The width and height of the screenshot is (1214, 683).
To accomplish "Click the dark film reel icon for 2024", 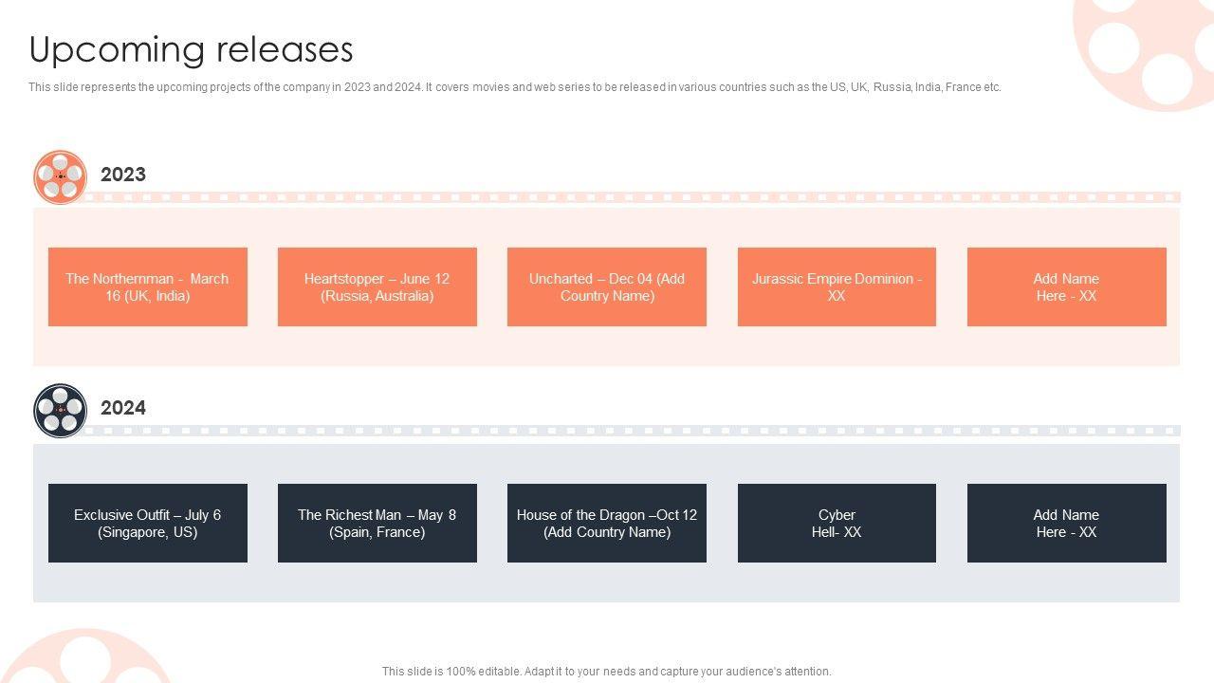I will click(x=60, y=411).
